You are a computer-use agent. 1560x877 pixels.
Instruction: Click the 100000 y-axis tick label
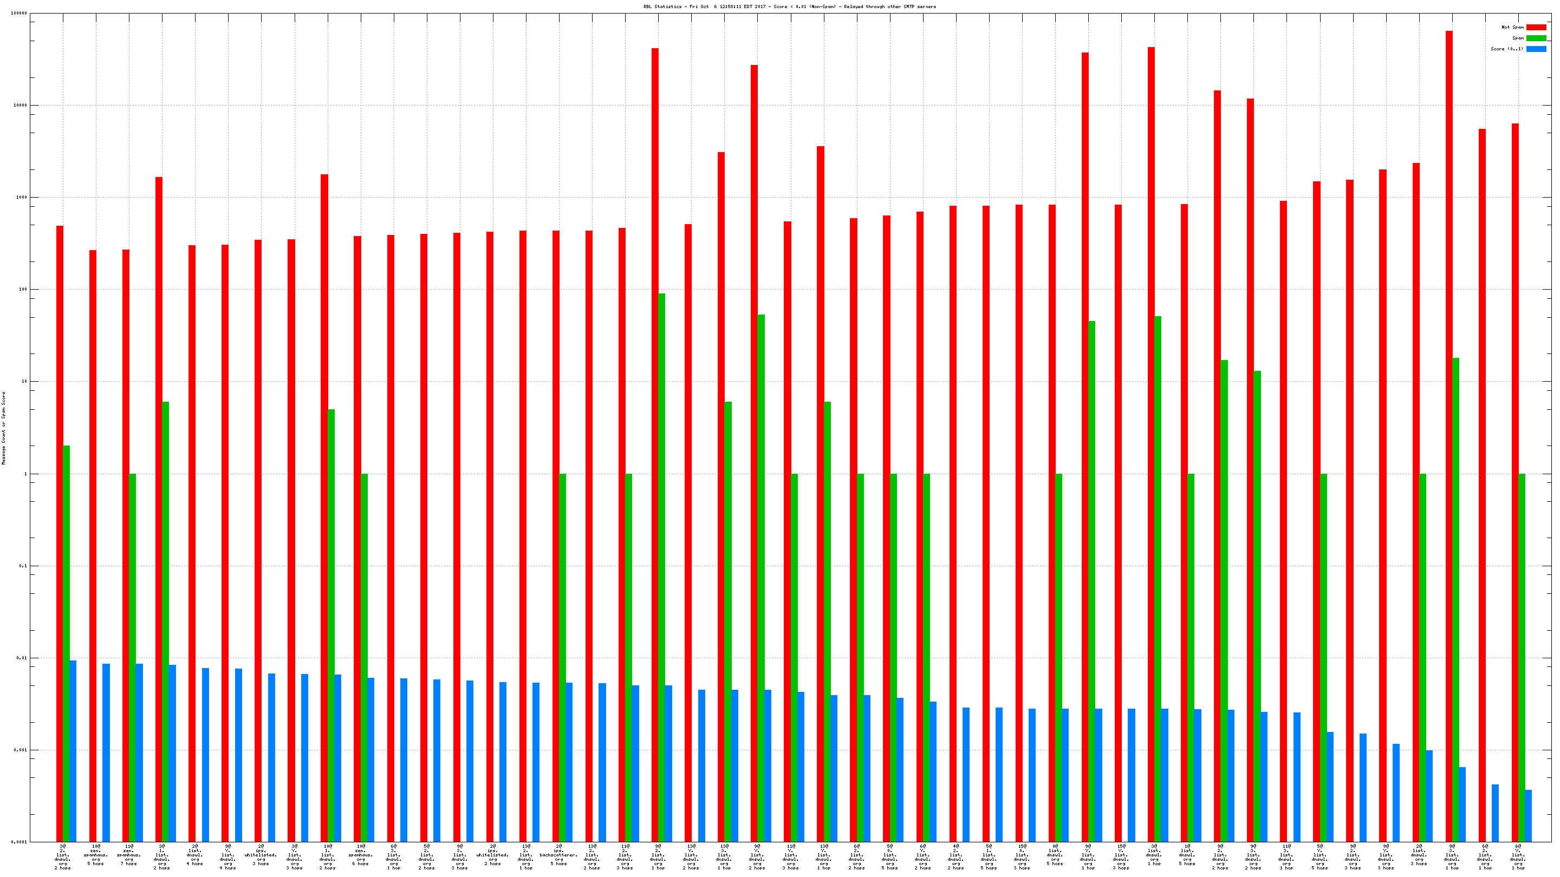click(19, 14)
